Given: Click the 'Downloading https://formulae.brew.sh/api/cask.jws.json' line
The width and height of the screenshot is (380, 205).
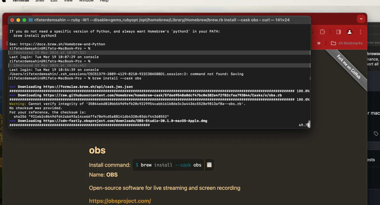Looking at the screenshot, I should pyautogui.click(x=71, y=87).
